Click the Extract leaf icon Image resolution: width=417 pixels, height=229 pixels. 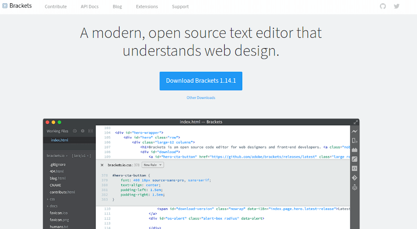354,159
